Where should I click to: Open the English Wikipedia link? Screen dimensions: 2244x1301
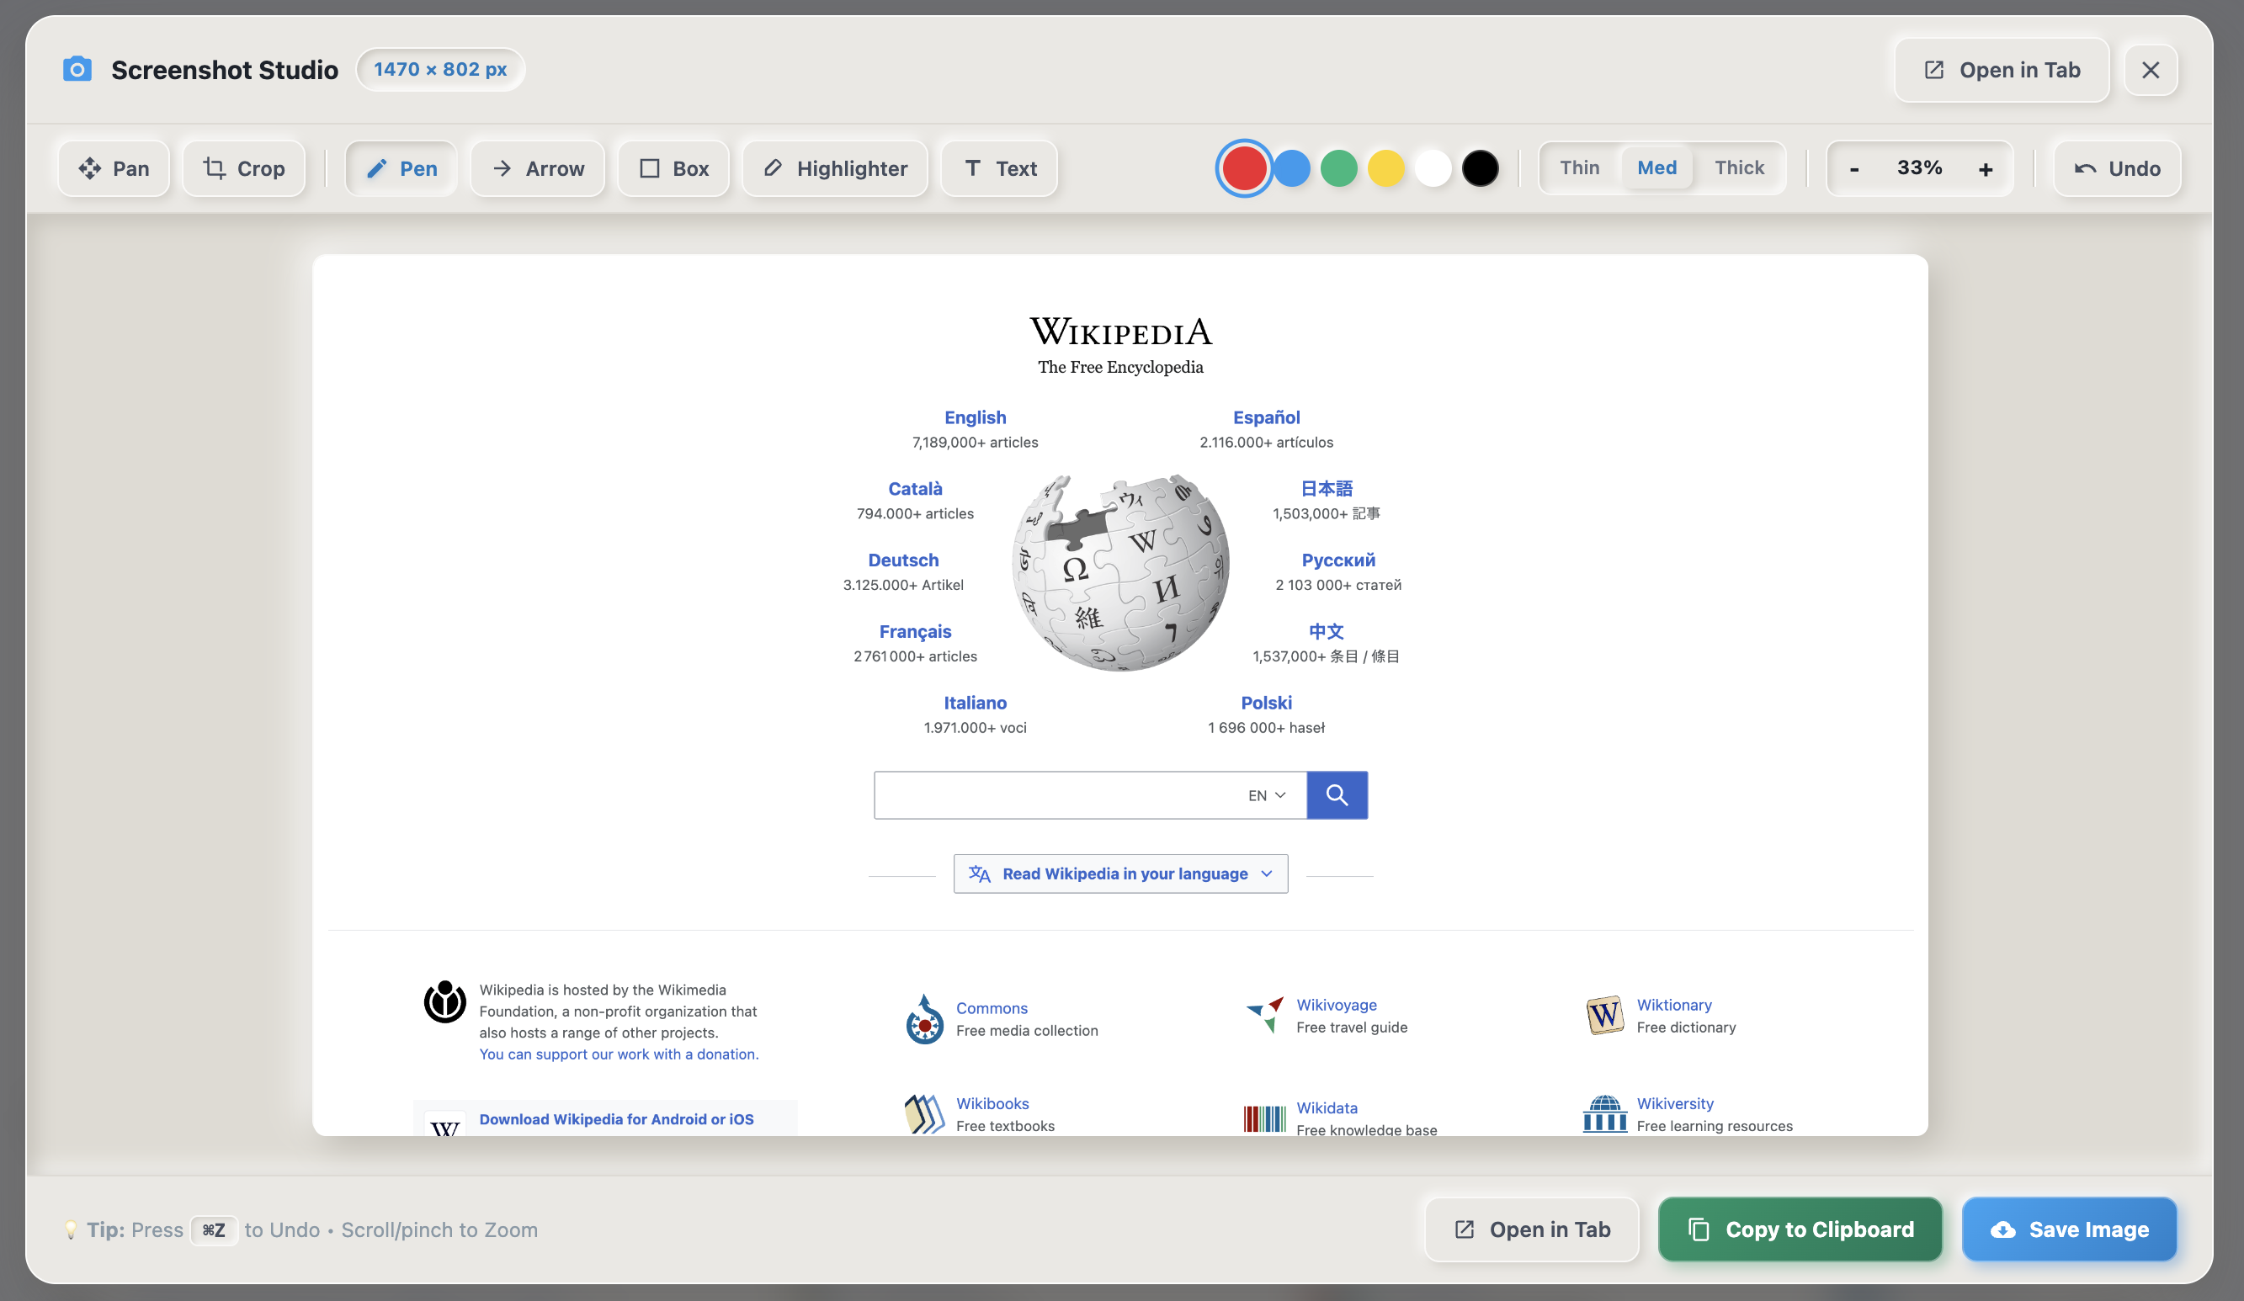pos(975,417)
